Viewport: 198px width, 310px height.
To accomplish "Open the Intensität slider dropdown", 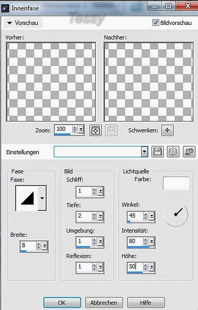I will pos(152,242).
